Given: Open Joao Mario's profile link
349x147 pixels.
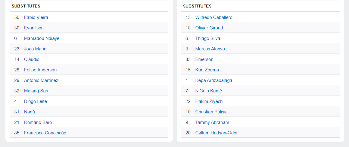Looking at the screenshot, I should (x=35, y=49).
